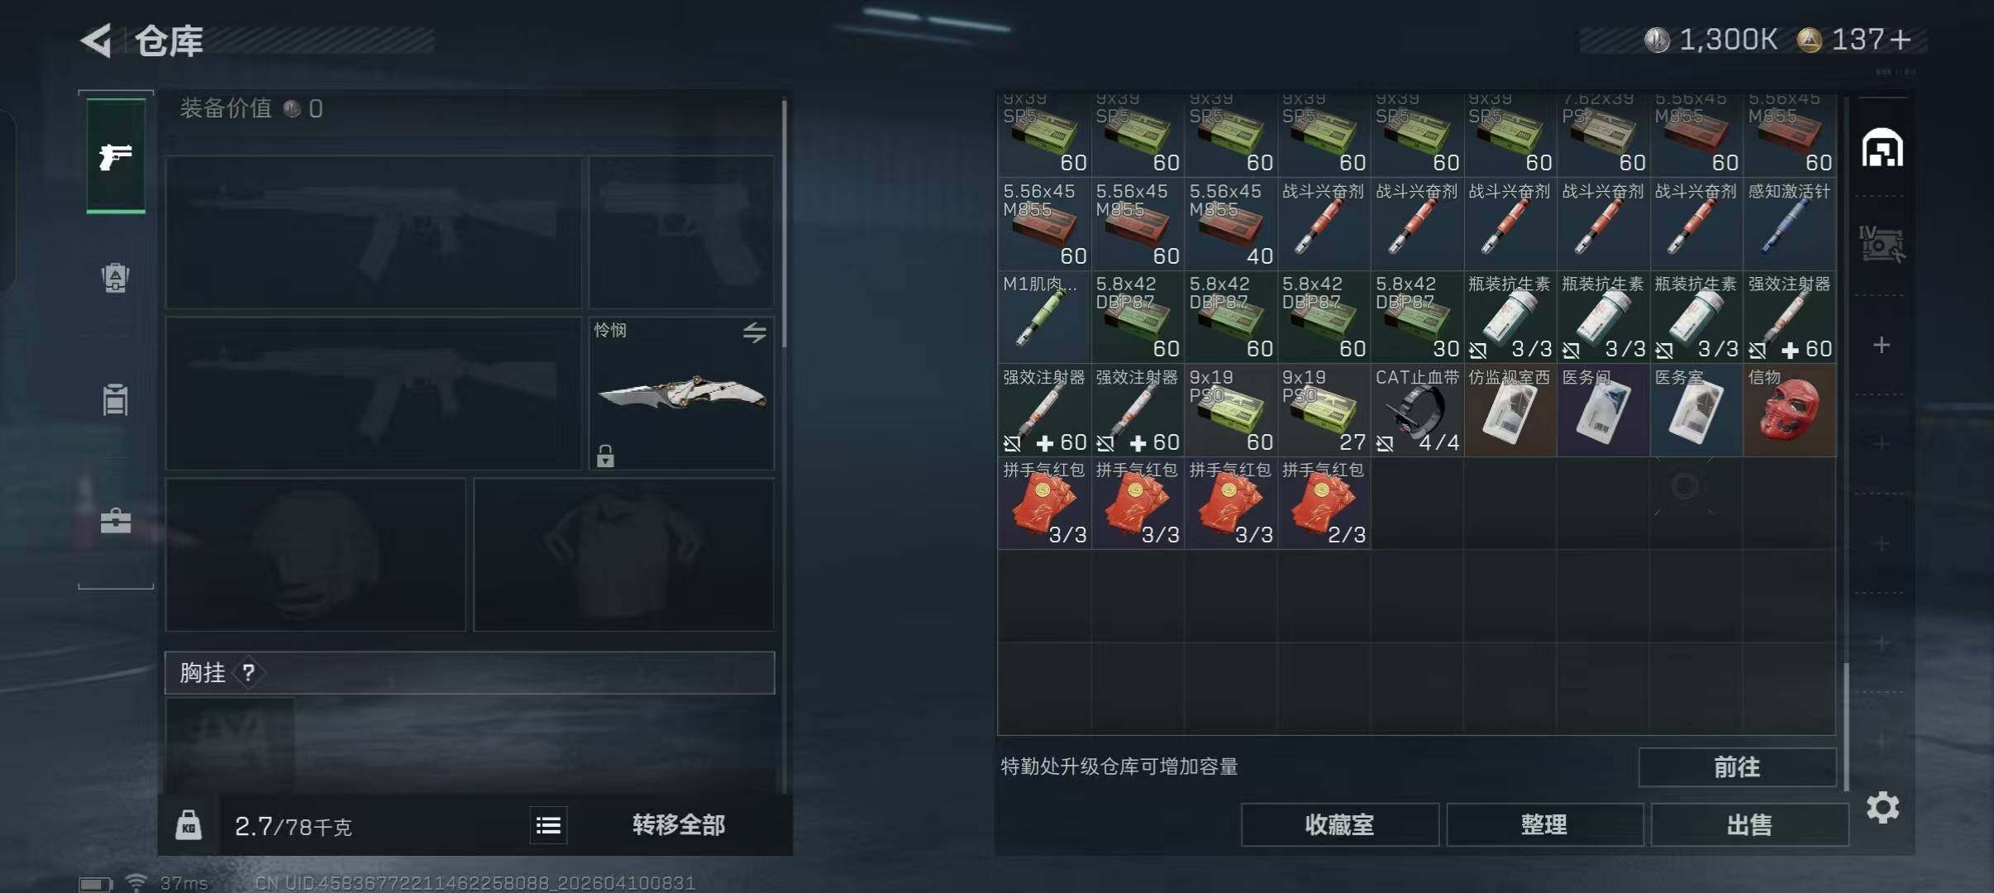Toggle the list view icon beside 转移全部

point(548,825)
